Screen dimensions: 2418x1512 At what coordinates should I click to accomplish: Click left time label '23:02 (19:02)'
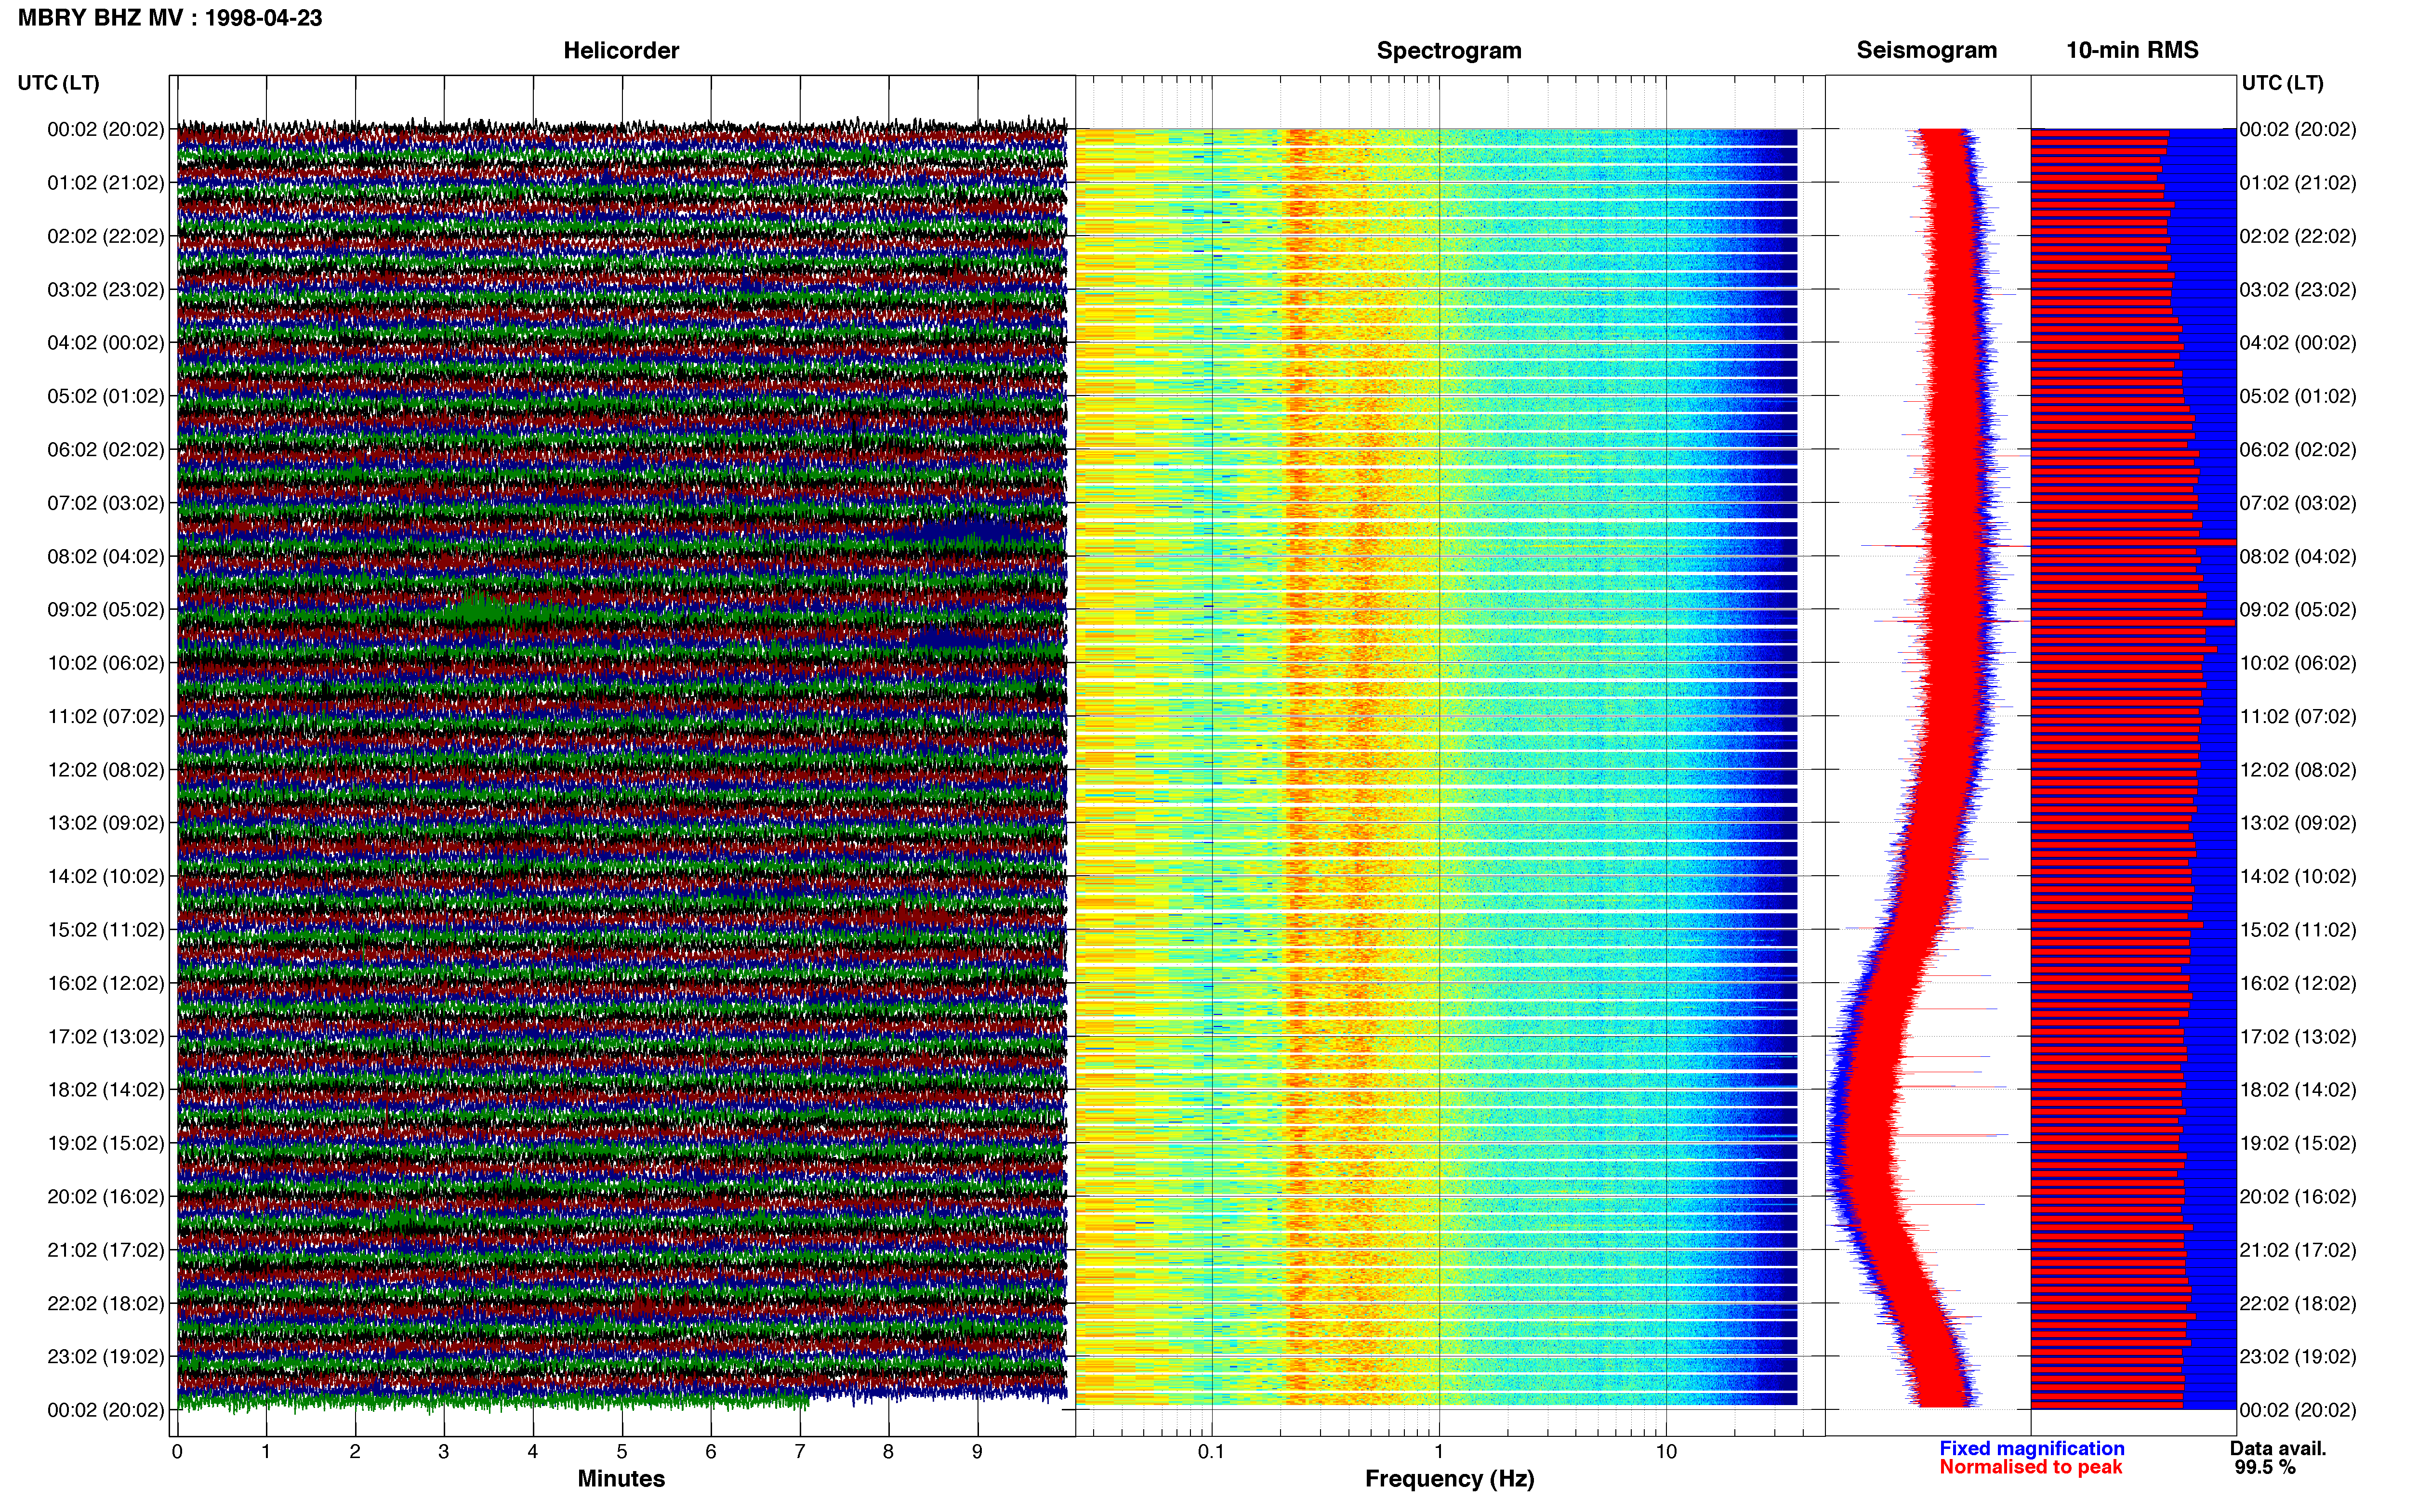(106, 1357)
